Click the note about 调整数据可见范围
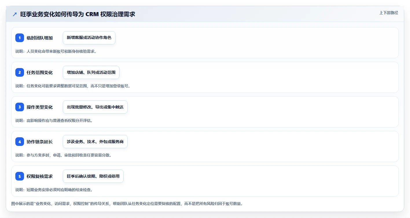The image size is (410, 218). tap(73, 86)
